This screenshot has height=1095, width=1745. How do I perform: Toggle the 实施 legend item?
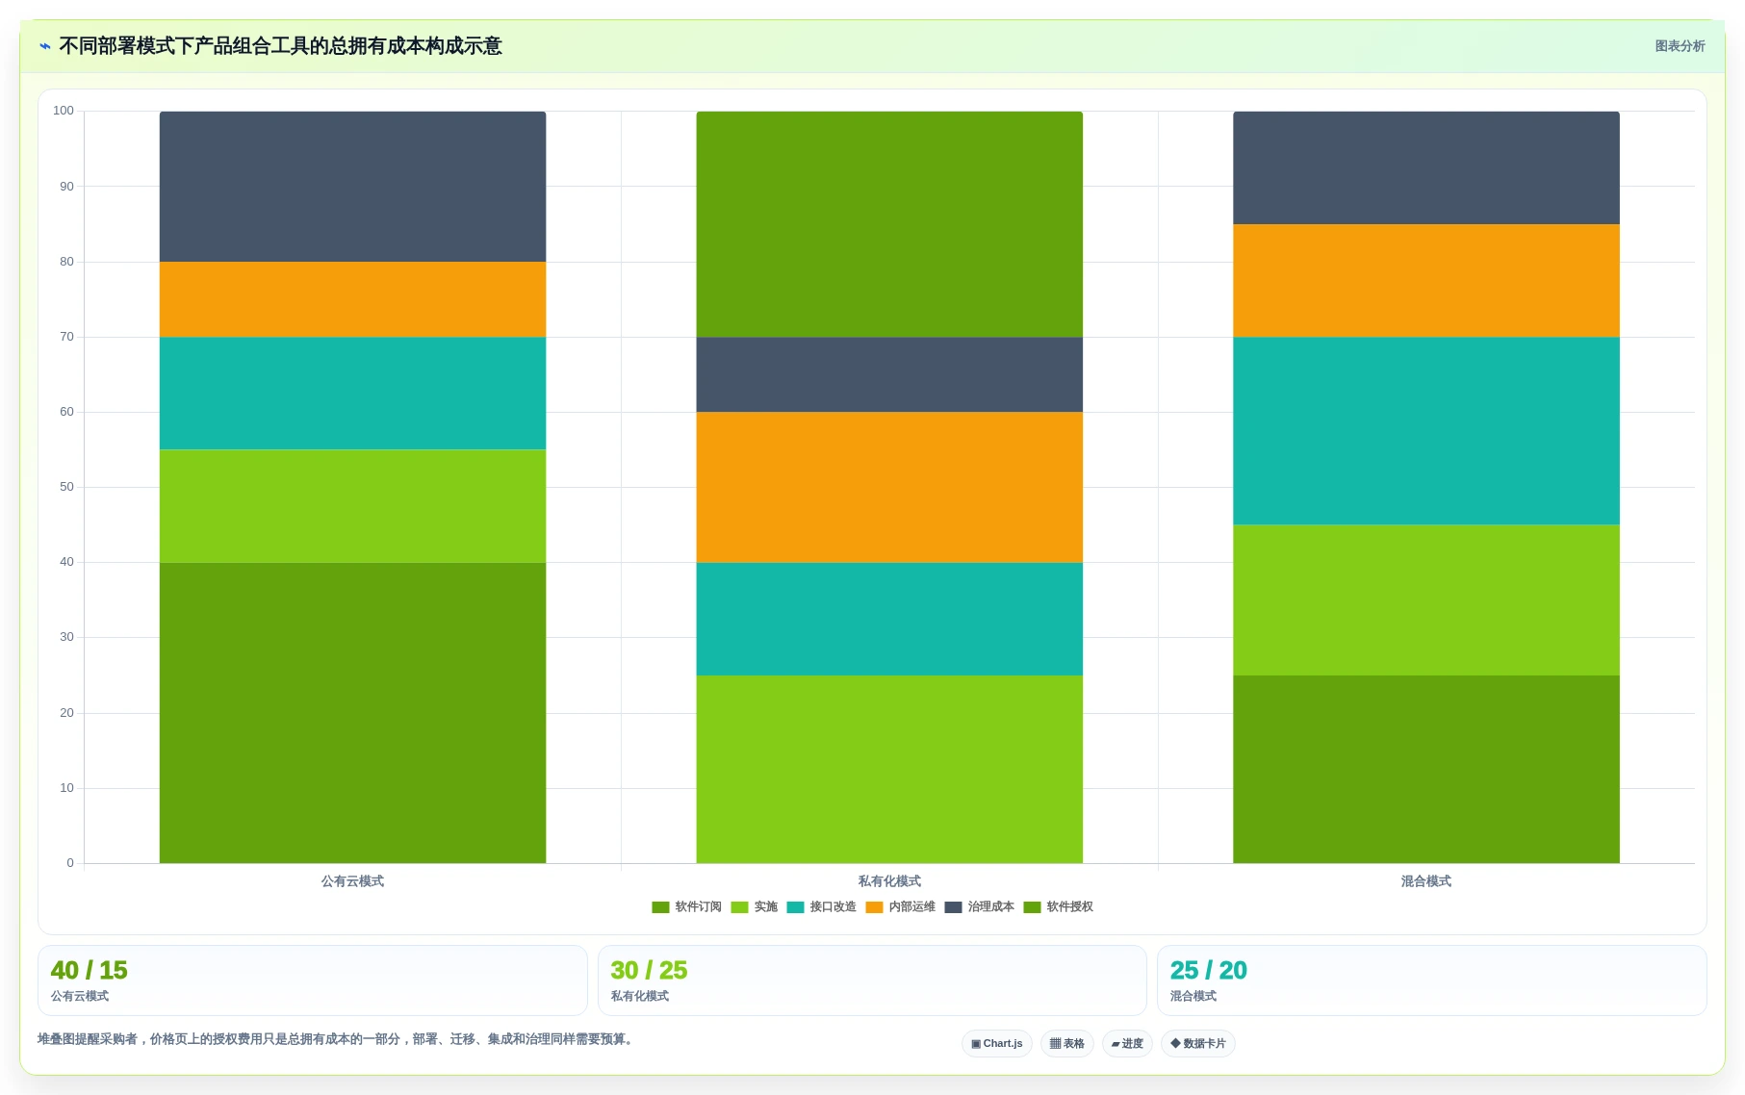pyautogui.click(x=754, y=906)
